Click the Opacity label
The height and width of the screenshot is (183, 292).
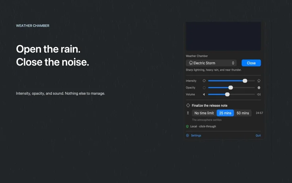(x=191, y=87)
